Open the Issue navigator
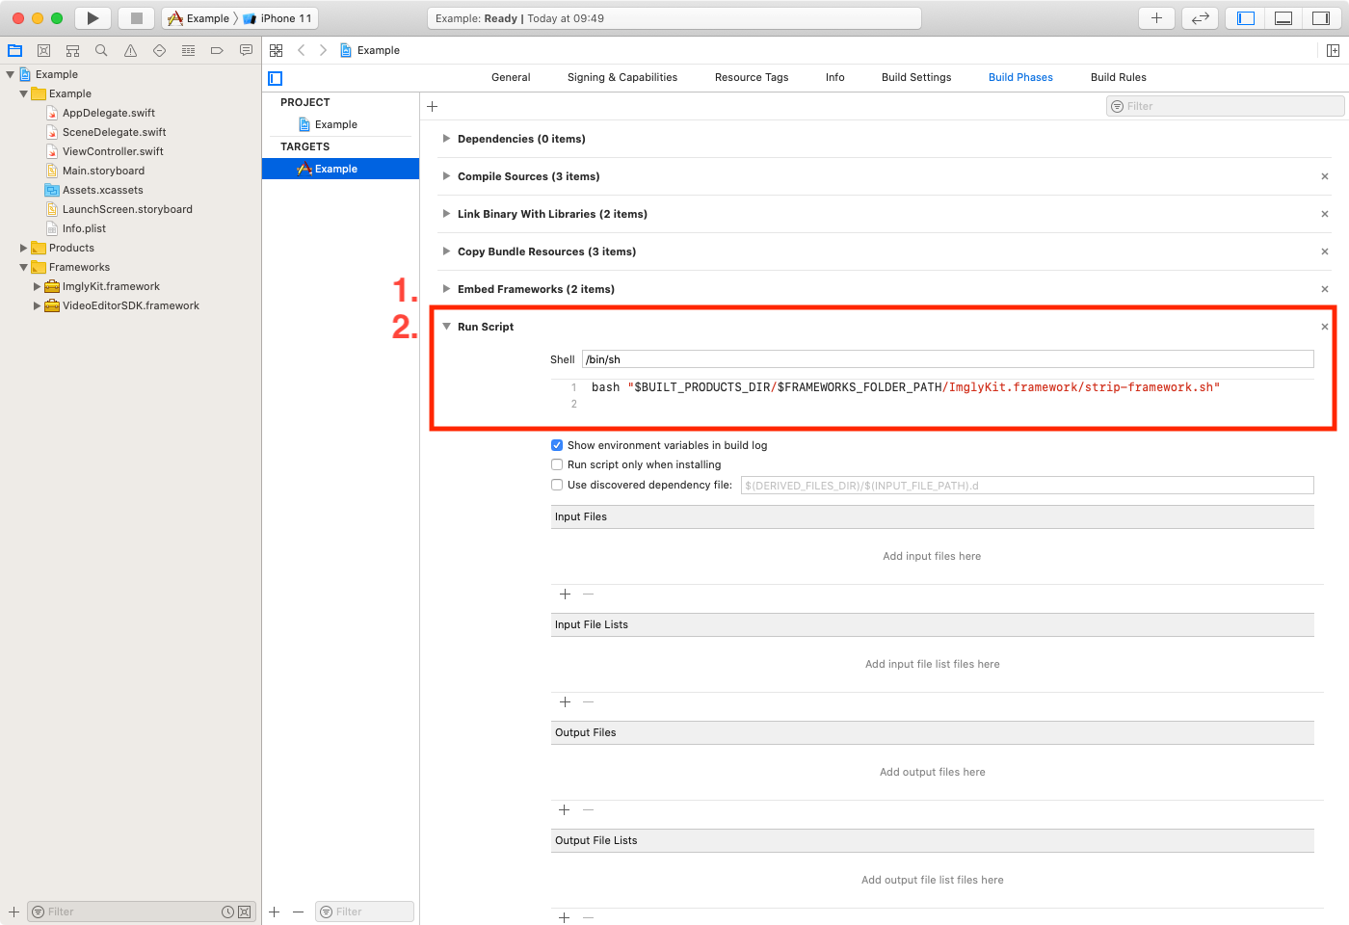This screenshot has height=925, width=1349. click(130, 50)
